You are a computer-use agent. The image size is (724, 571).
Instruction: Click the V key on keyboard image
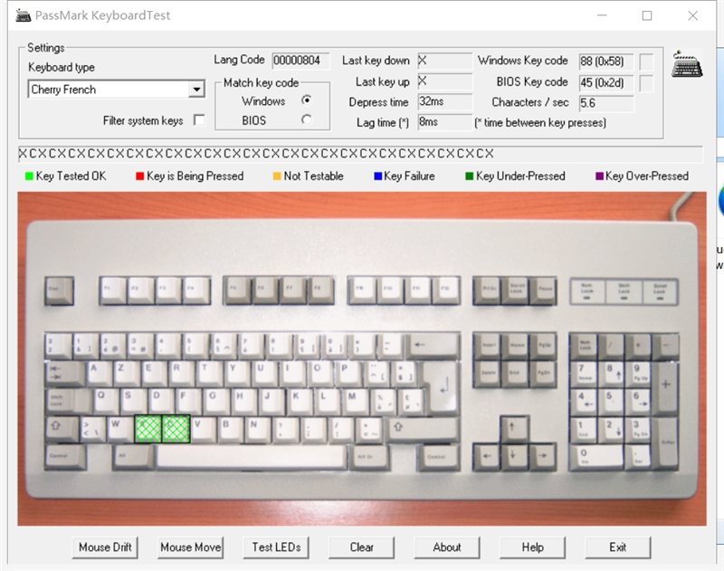tap(203, 429)
